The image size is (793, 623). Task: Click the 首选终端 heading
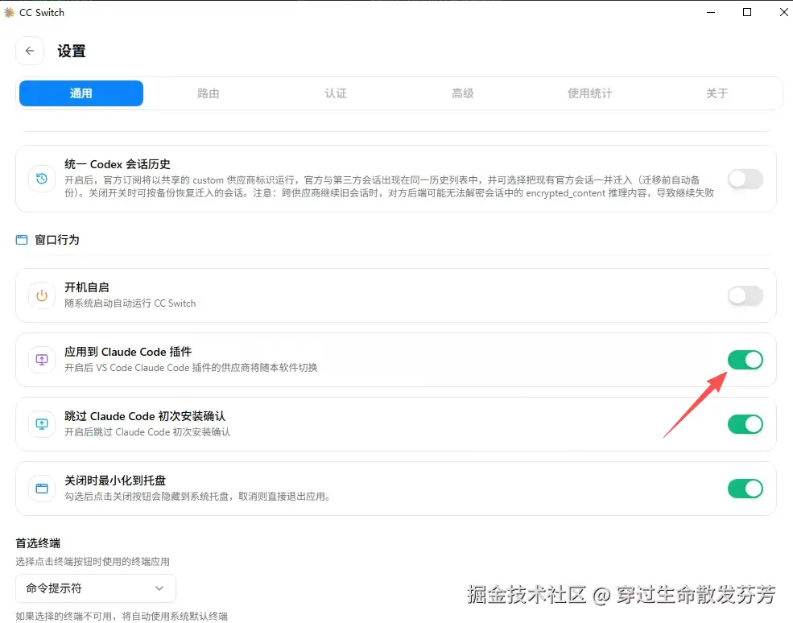pyautogui.click(x=38, y=543)
